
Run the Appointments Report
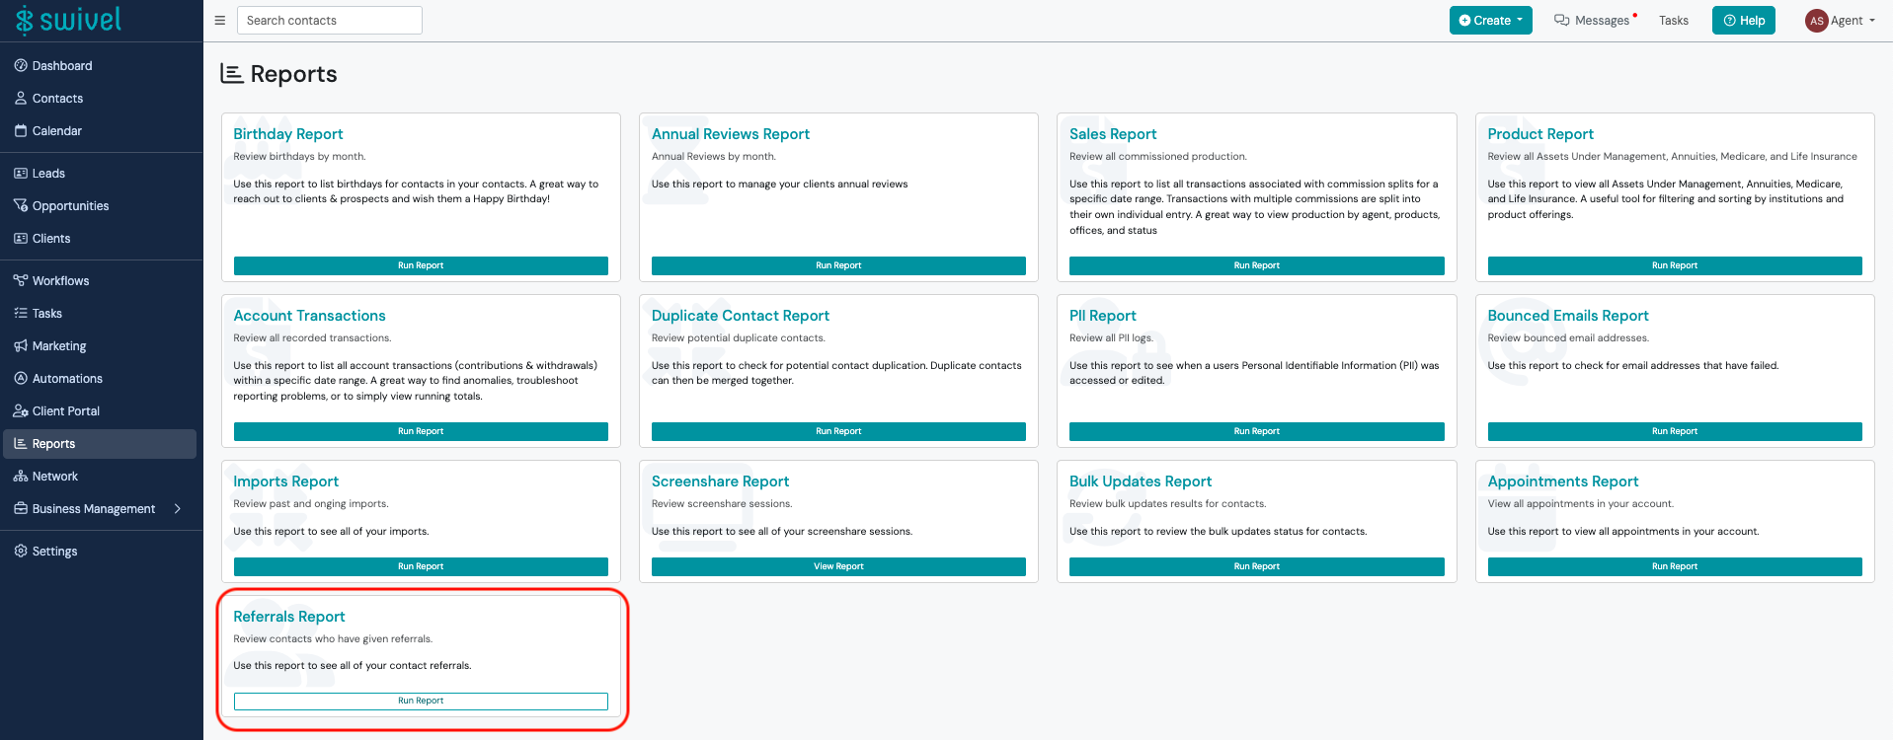point(1675,567)
